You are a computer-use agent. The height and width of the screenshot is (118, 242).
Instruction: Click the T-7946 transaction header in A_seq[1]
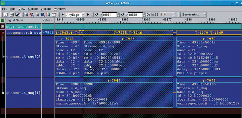(x=114, y=80)
